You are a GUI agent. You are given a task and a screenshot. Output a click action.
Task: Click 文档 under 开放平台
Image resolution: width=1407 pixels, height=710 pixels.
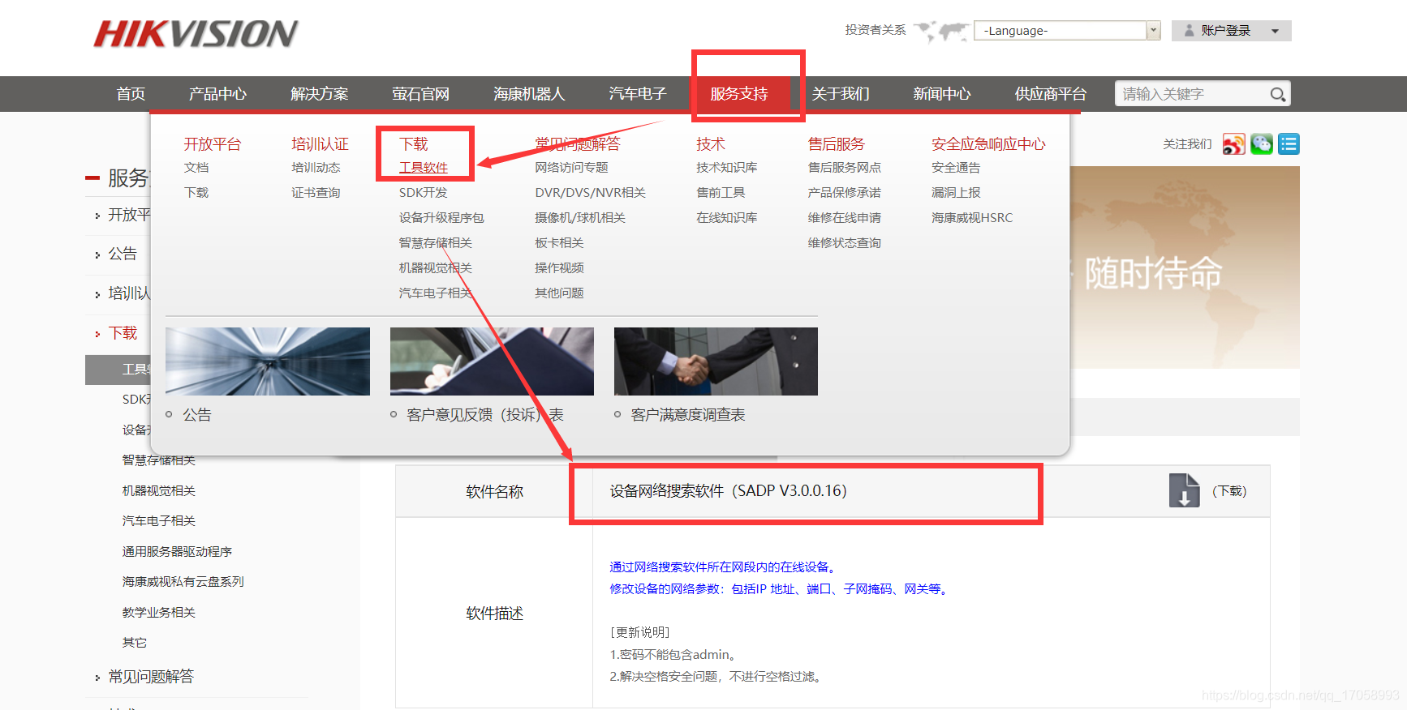pos(196,168)
